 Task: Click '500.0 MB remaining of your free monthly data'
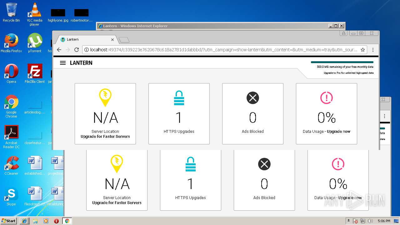[345, 67]
